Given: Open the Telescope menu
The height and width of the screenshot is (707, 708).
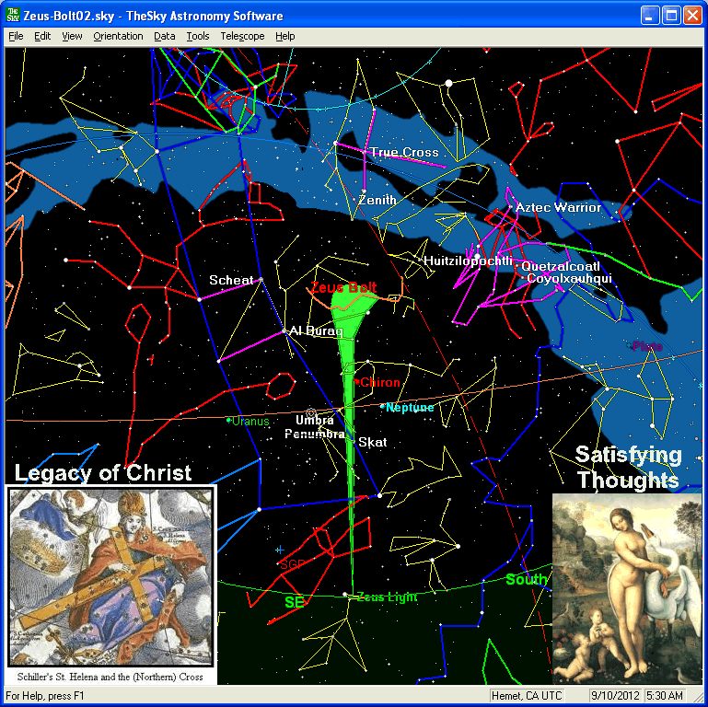Looking at the screenshot, I should click(242, 36).
